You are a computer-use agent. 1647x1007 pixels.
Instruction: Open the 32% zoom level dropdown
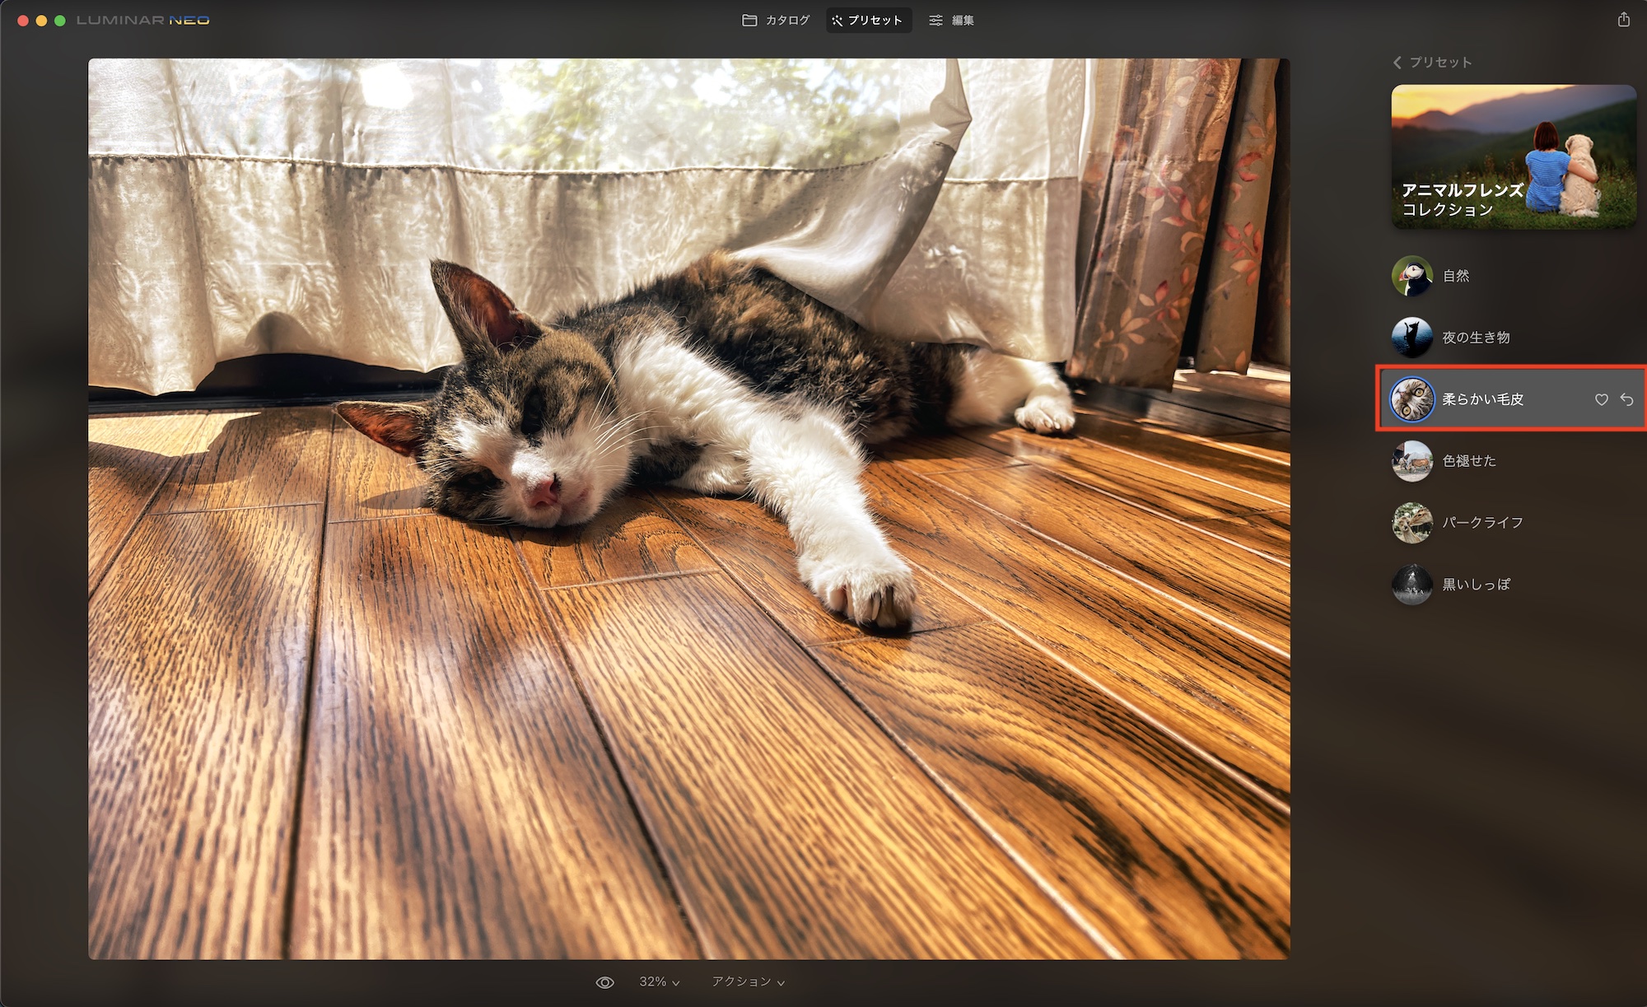[x=659, y=982]
